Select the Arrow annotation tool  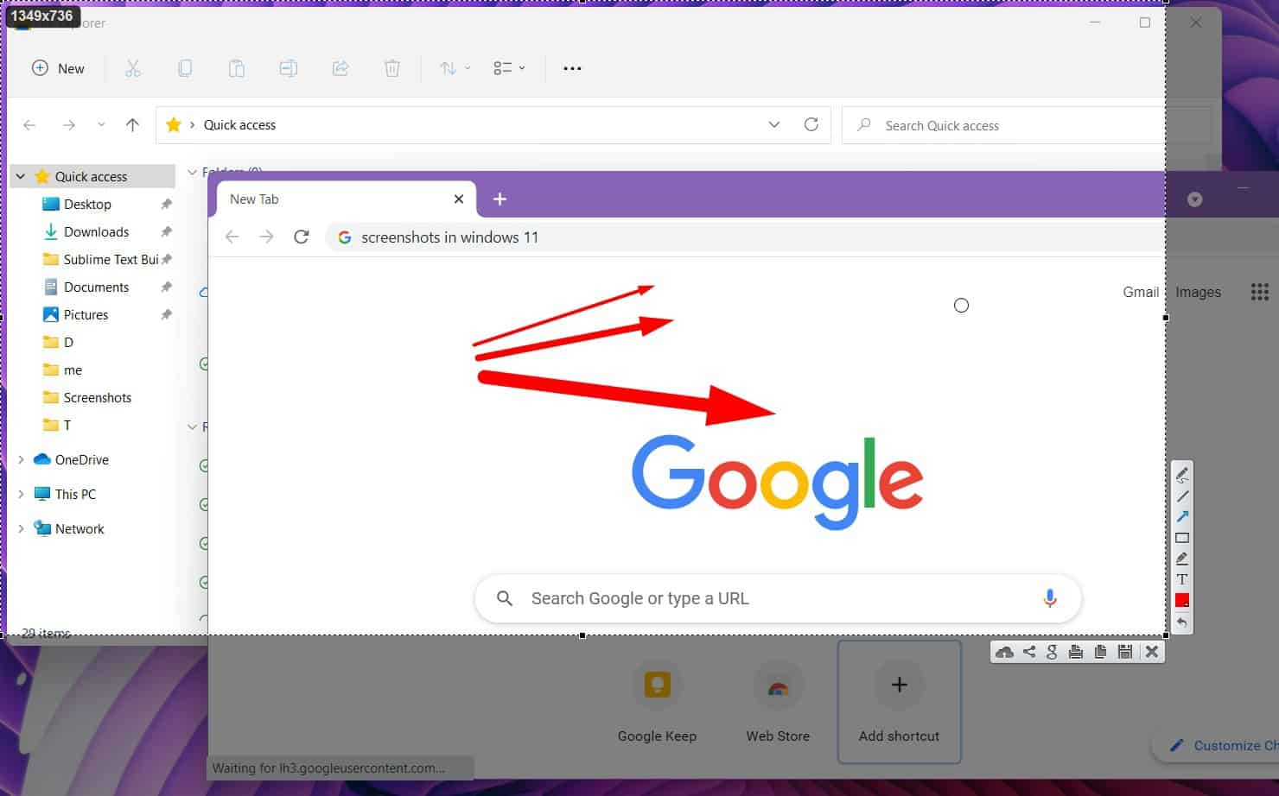pyautogui.click(x=1182, y=516)
